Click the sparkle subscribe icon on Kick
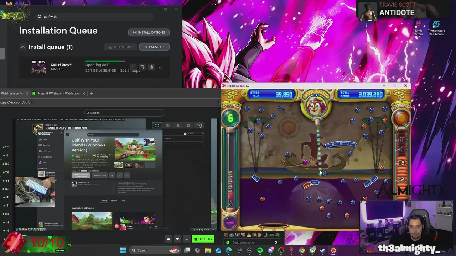Screen dimensions: 456x256 (186, 239)
